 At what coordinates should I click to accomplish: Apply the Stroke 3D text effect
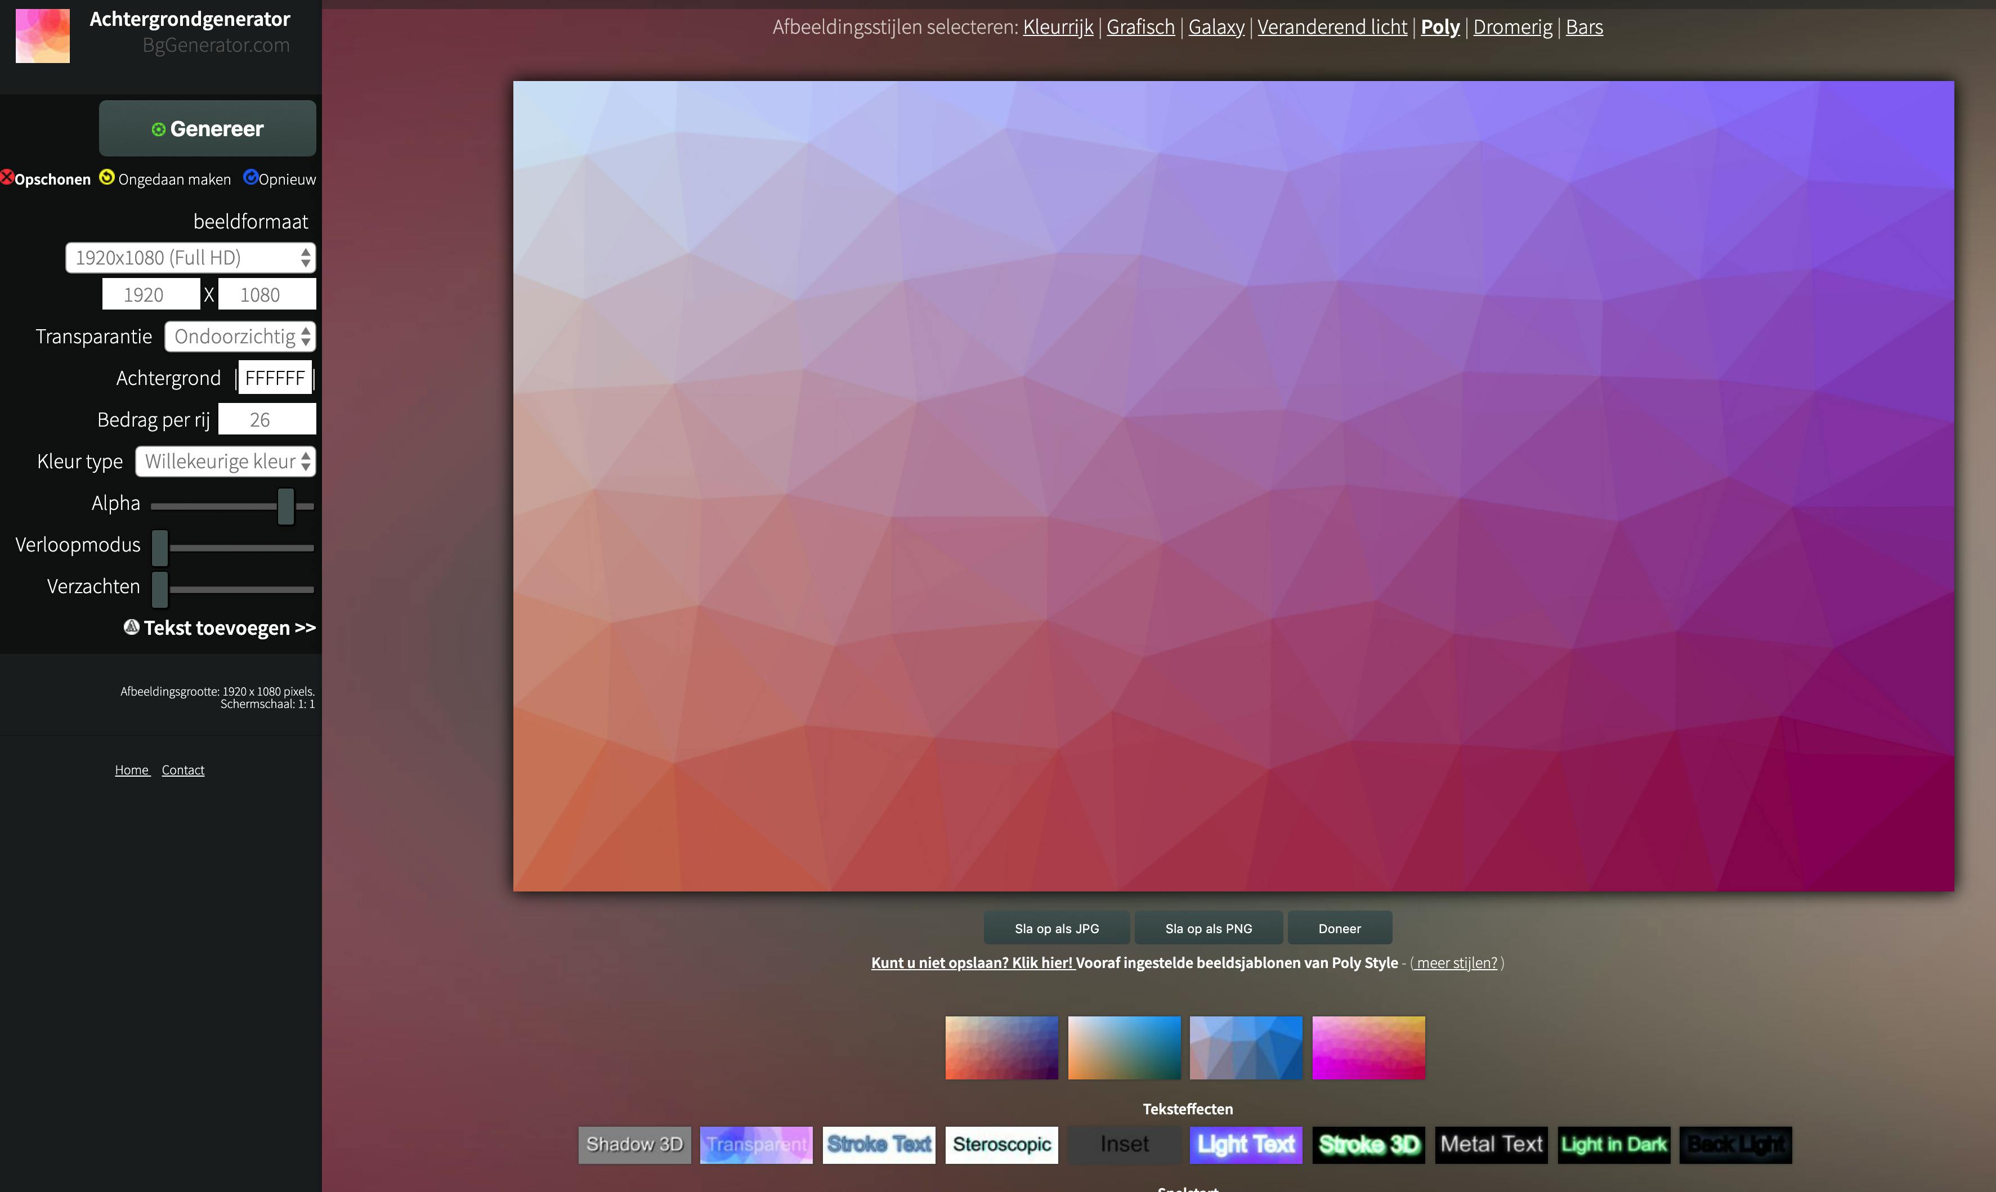(x=1368, y=1144)
